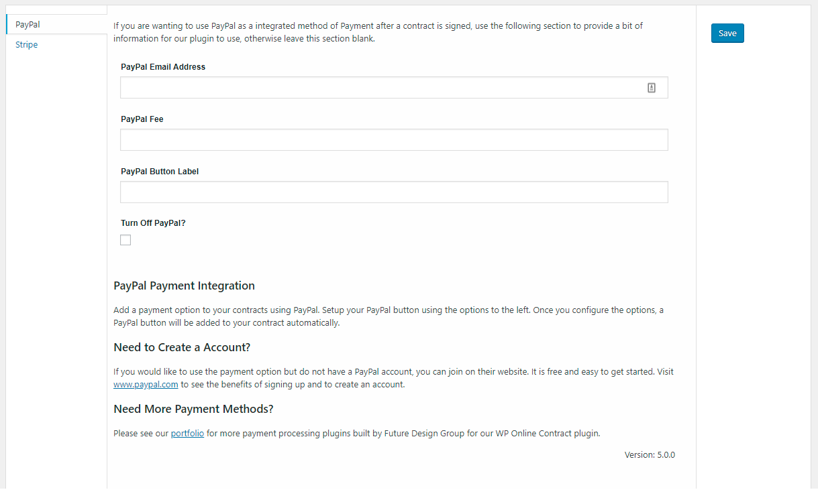Viewport: 818px width, 500px height.
Task: Click the "PayPal Email Address" field label
Action: pos(163,67)
